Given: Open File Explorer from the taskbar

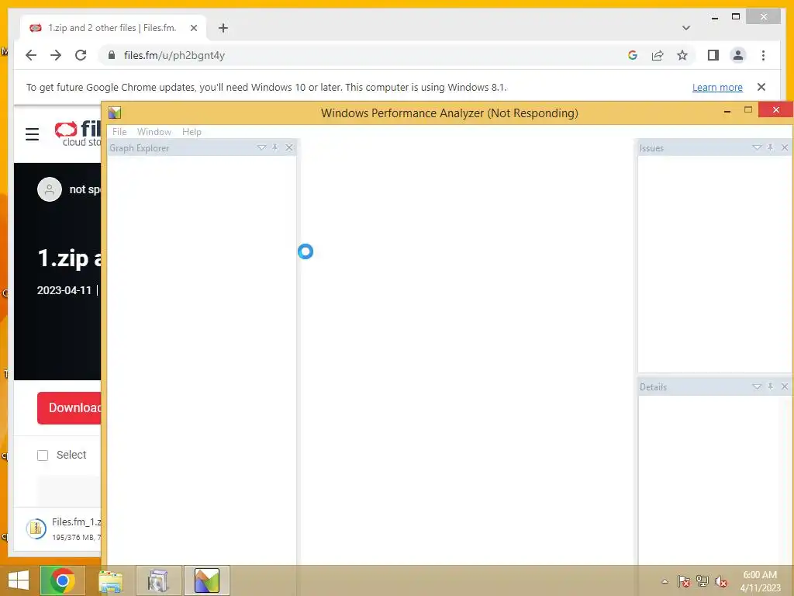Looking at the screenshot, I should (110, 580).
